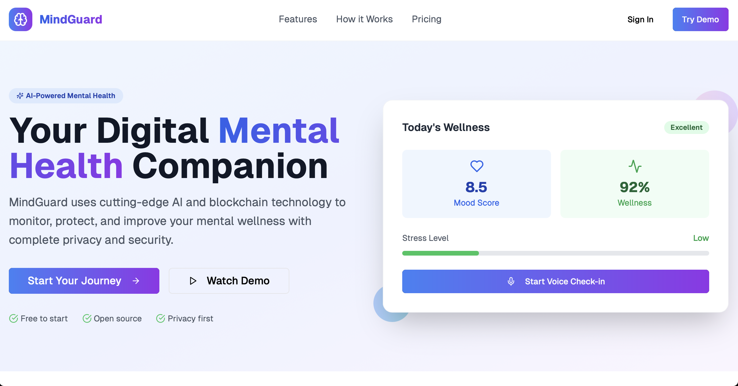The width and height of the screenshot is (738, 386).
Task: Go to How it Works section
Action: tap(364, 19)
